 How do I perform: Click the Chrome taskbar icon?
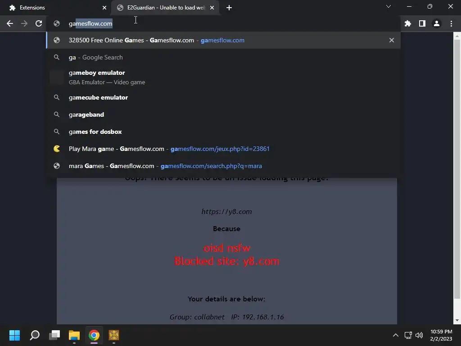coord(94,335)
